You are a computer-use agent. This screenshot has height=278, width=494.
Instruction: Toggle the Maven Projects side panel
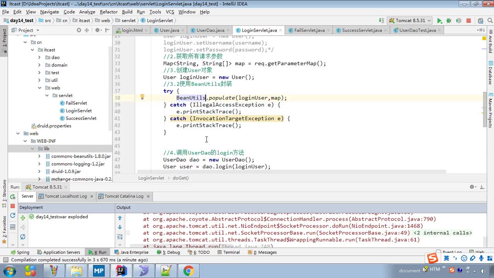(x=490, y=110)
